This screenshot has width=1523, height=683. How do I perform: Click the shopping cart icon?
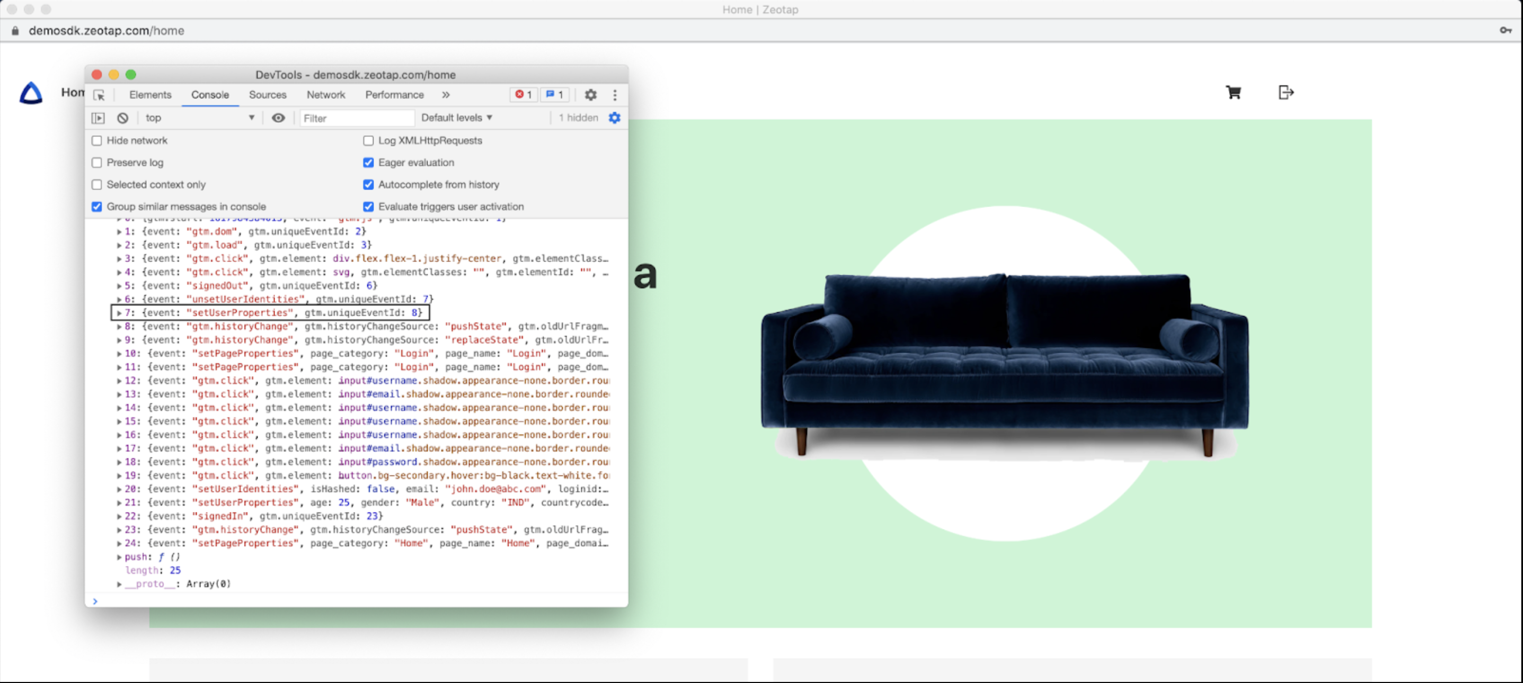click(x=1233, y=93)
